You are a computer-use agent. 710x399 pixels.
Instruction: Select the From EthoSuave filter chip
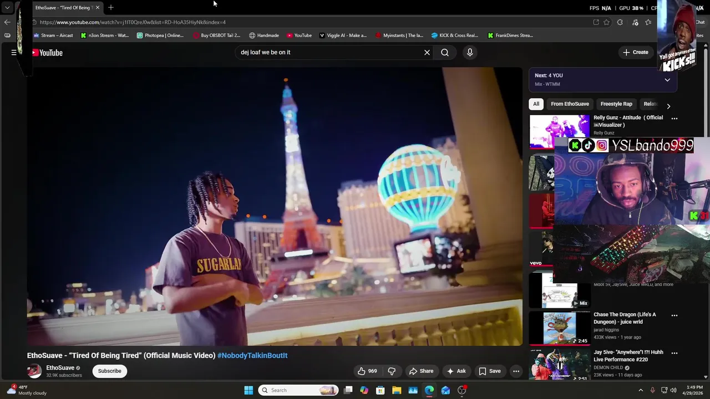click(570, 104)
